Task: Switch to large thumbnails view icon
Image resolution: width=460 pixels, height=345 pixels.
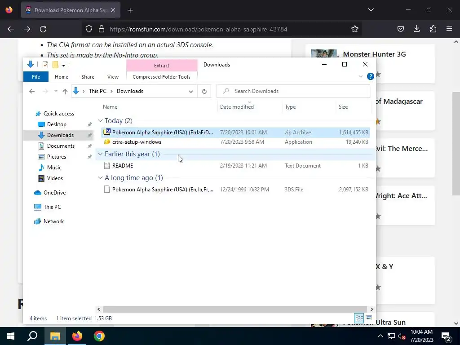Action: point(369,318)
